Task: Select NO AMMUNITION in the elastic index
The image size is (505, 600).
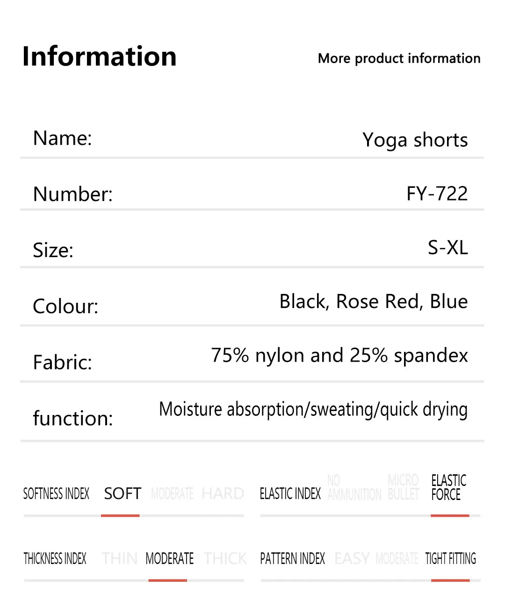Action: (x=354, y=488)
